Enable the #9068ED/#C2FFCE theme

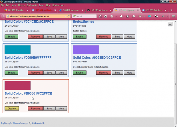pyautogui.click(x=80, y=73)
